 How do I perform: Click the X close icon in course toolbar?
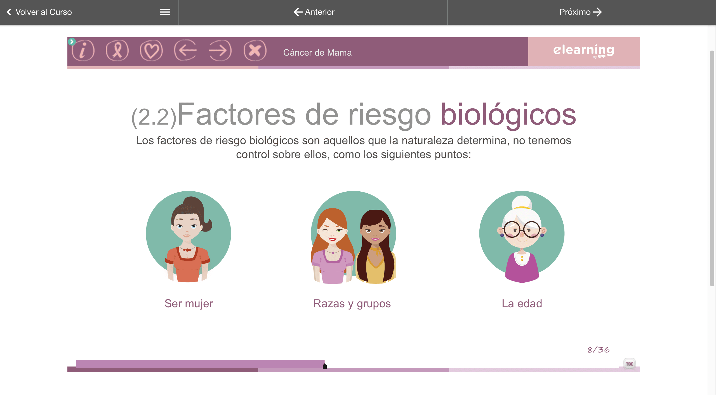pos(255,51)
